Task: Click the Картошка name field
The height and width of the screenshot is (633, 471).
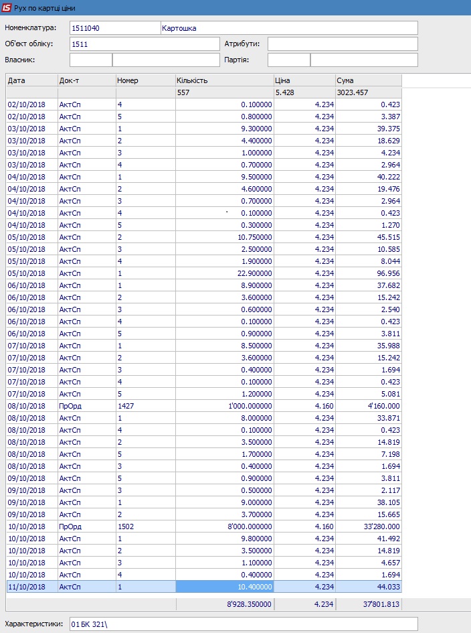Action: point(289,27)
